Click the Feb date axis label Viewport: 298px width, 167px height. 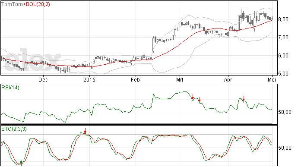135,79
